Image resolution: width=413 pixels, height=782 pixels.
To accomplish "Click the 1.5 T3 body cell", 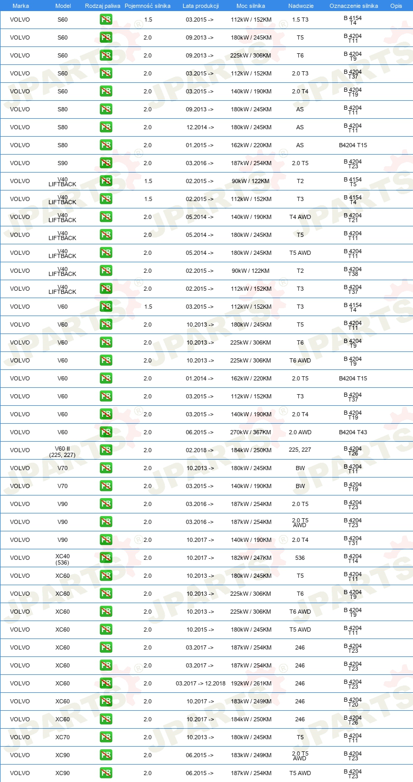I will tap(300, 20).
